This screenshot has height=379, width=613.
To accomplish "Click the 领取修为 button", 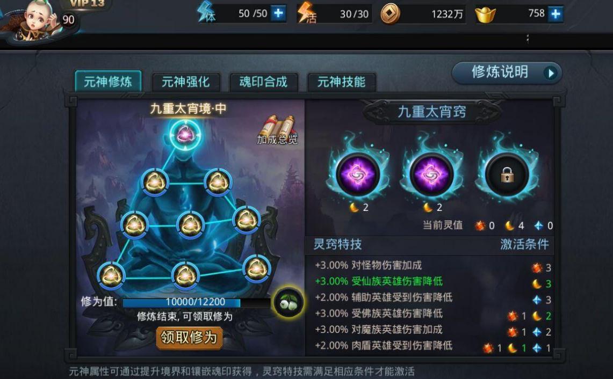I will pos(189,338).
